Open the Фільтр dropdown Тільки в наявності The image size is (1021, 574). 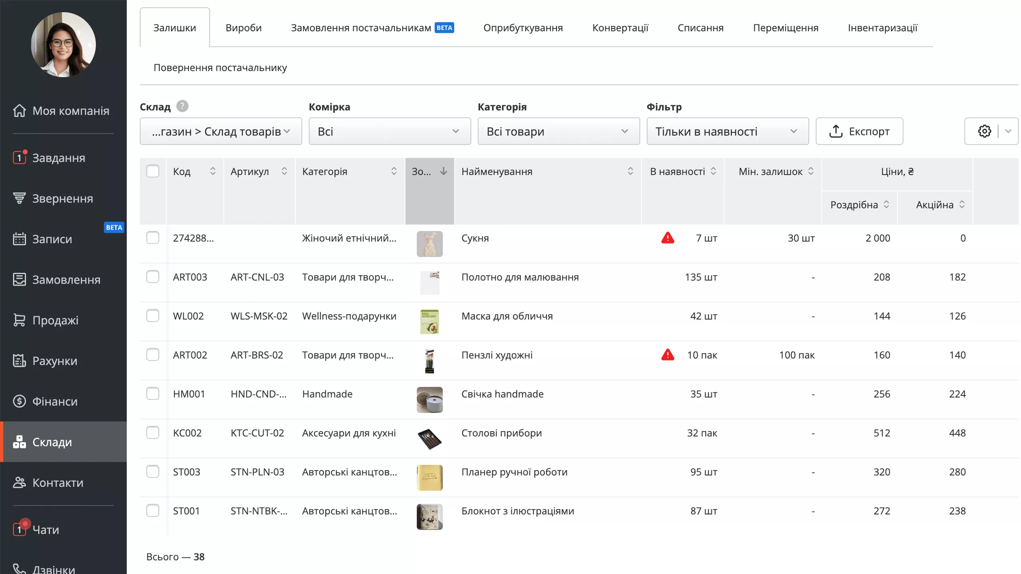point(727,131)
